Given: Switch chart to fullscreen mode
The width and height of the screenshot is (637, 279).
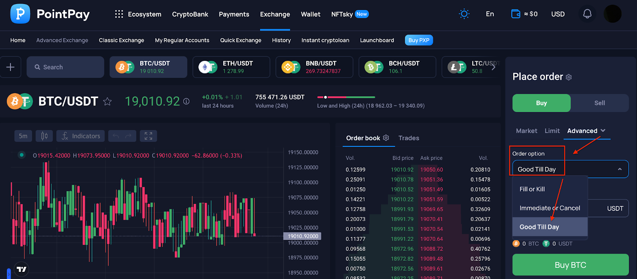Looking at the screenshot, I should (149, 136).
